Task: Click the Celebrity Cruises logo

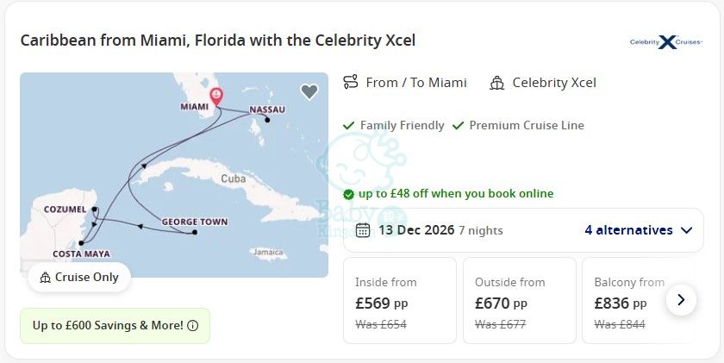Action: (x=666, y=42)
